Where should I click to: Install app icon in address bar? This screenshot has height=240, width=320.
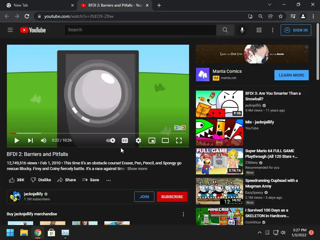pos(250,16)
